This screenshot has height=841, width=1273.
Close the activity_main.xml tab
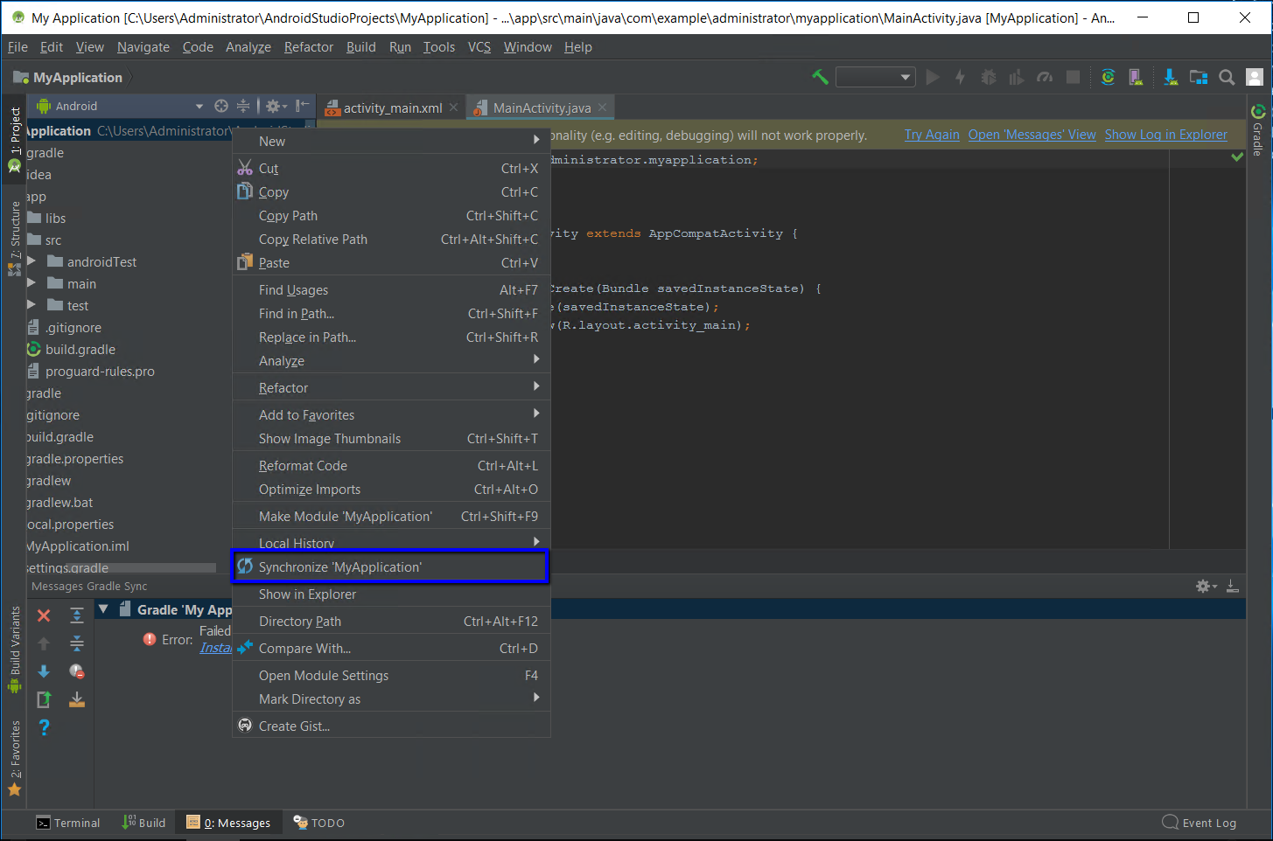(453, 108)
